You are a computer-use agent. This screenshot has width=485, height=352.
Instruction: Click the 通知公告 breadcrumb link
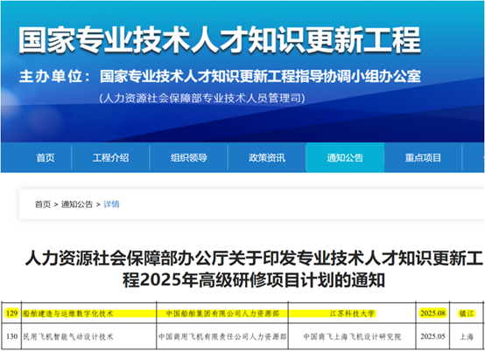tap(77, 204)
